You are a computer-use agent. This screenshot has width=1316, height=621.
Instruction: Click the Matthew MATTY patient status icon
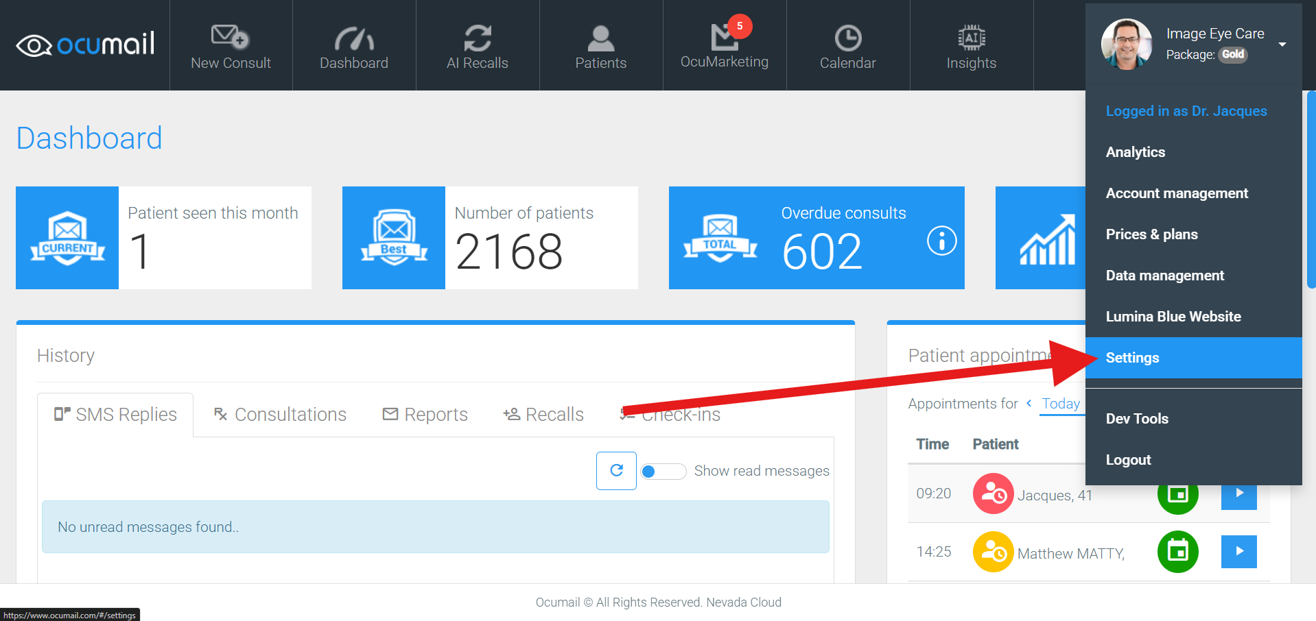pos(993,552)
